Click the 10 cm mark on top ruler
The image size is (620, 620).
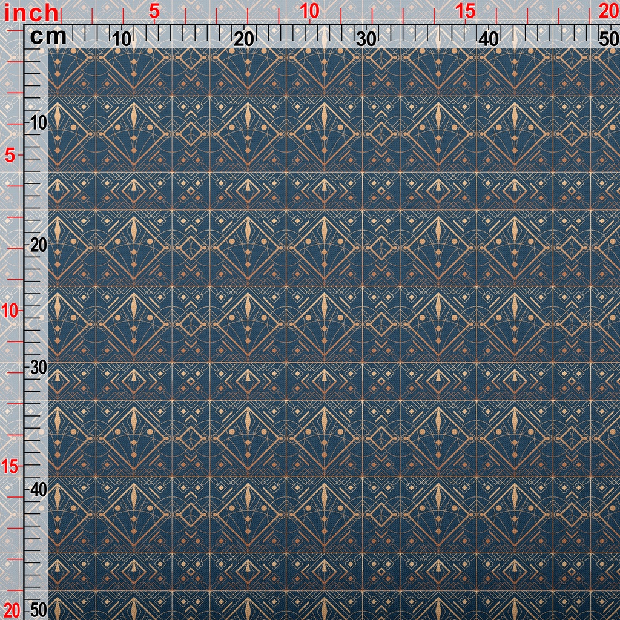point(121,39)
